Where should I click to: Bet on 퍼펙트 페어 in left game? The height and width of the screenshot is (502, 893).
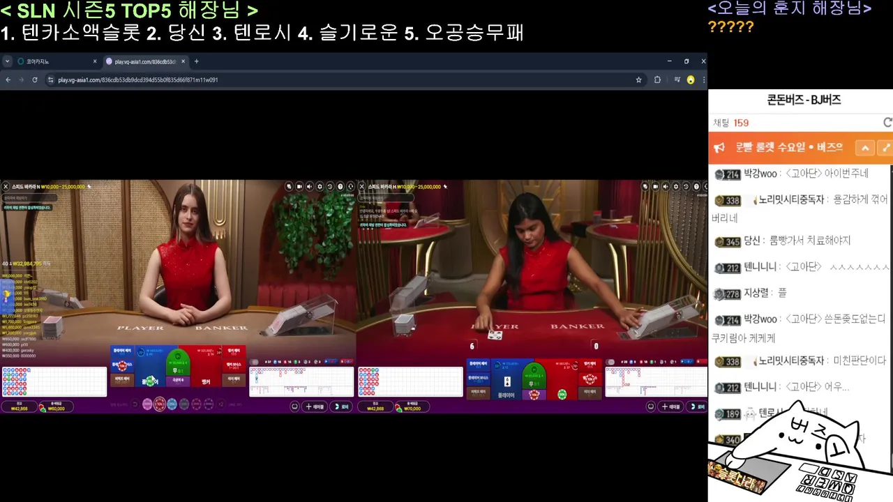pos(122,380)
